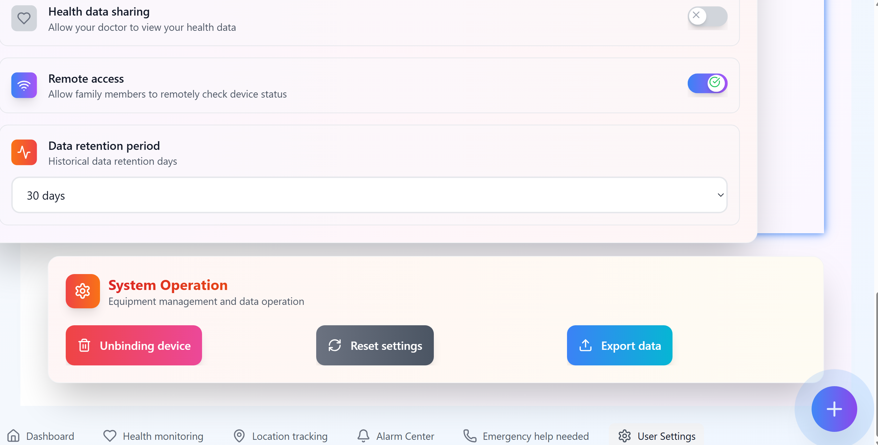The width and height of the screenshot is (878, 445).
Task: Select the Emergency help needed tab
Action: 526,436
